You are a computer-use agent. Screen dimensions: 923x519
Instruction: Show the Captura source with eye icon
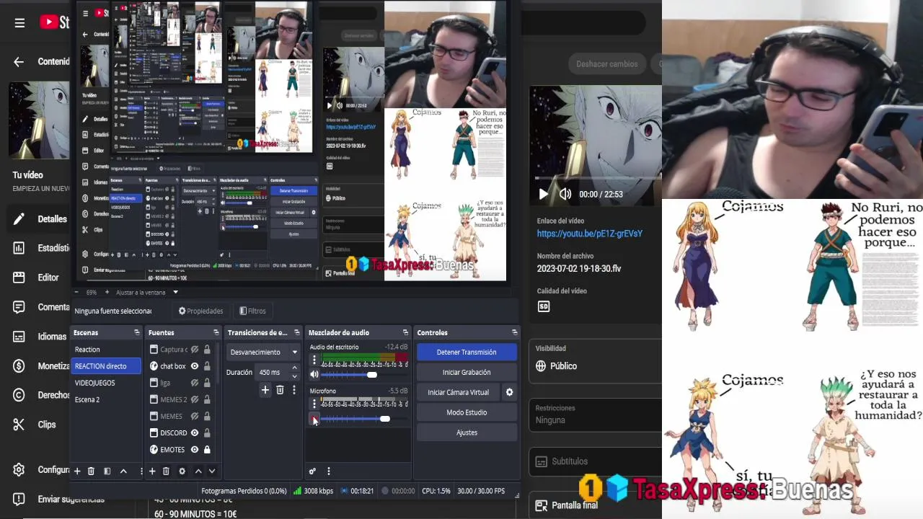coord(195,350)
